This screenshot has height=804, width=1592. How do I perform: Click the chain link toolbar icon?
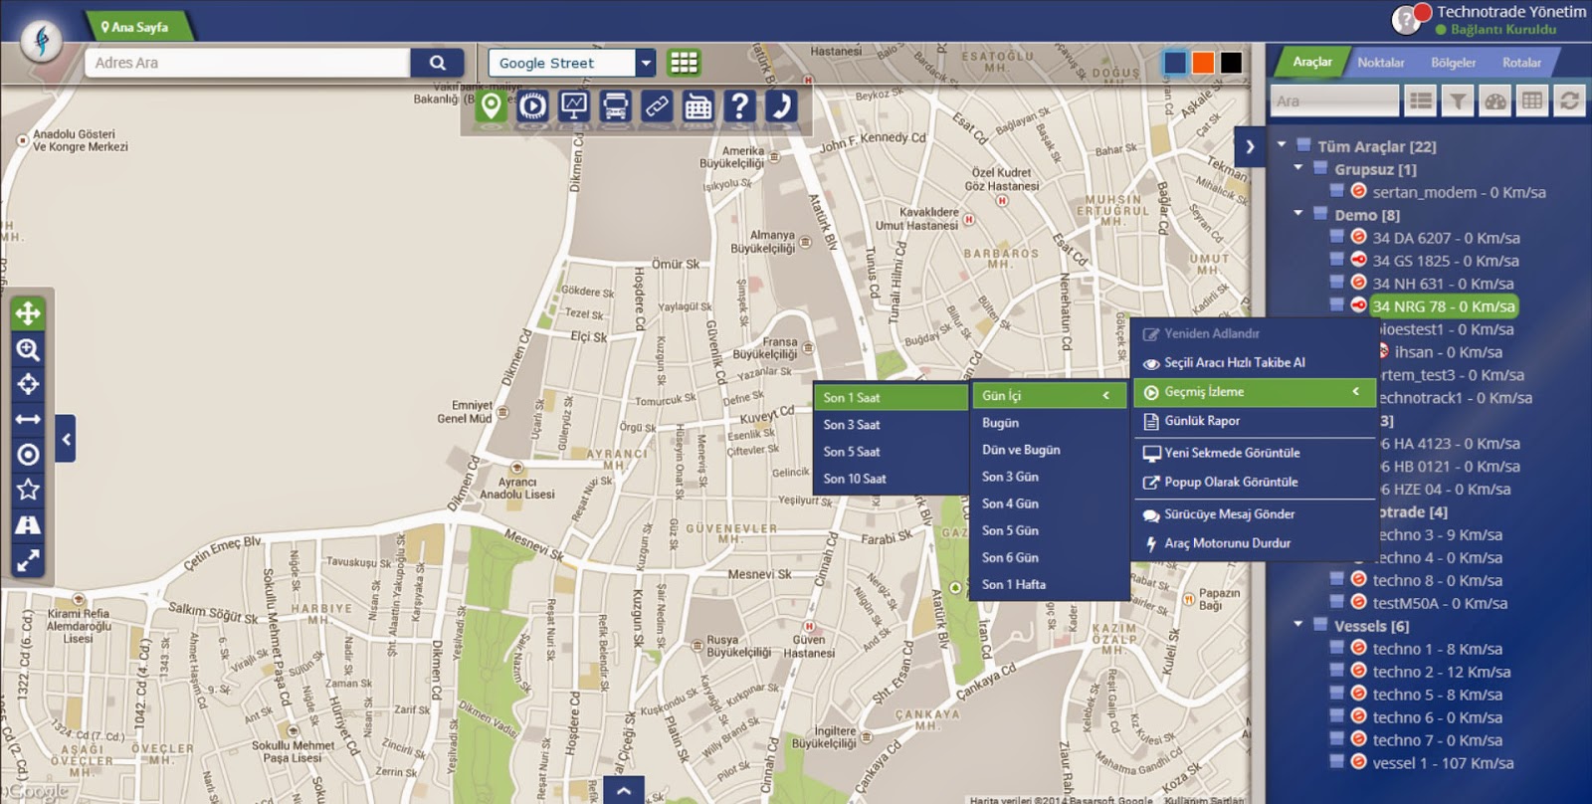click(657, 105)
